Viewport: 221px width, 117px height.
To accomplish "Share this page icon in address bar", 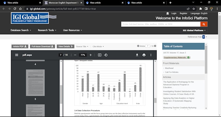I will (x=188, y=9).
